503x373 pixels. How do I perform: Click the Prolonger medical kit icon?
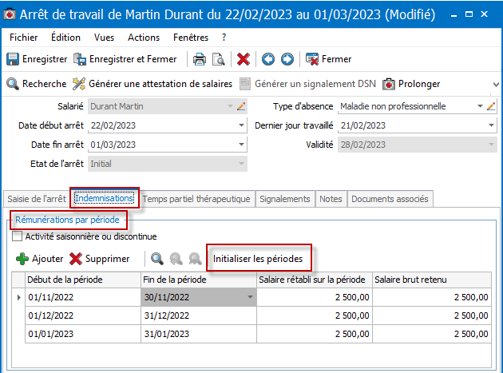click(x=389, y=84)
